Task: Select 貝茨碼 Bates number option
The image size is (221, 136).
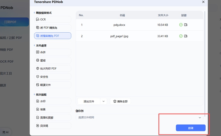Action: pyautogui.click(x=53, y=126)
